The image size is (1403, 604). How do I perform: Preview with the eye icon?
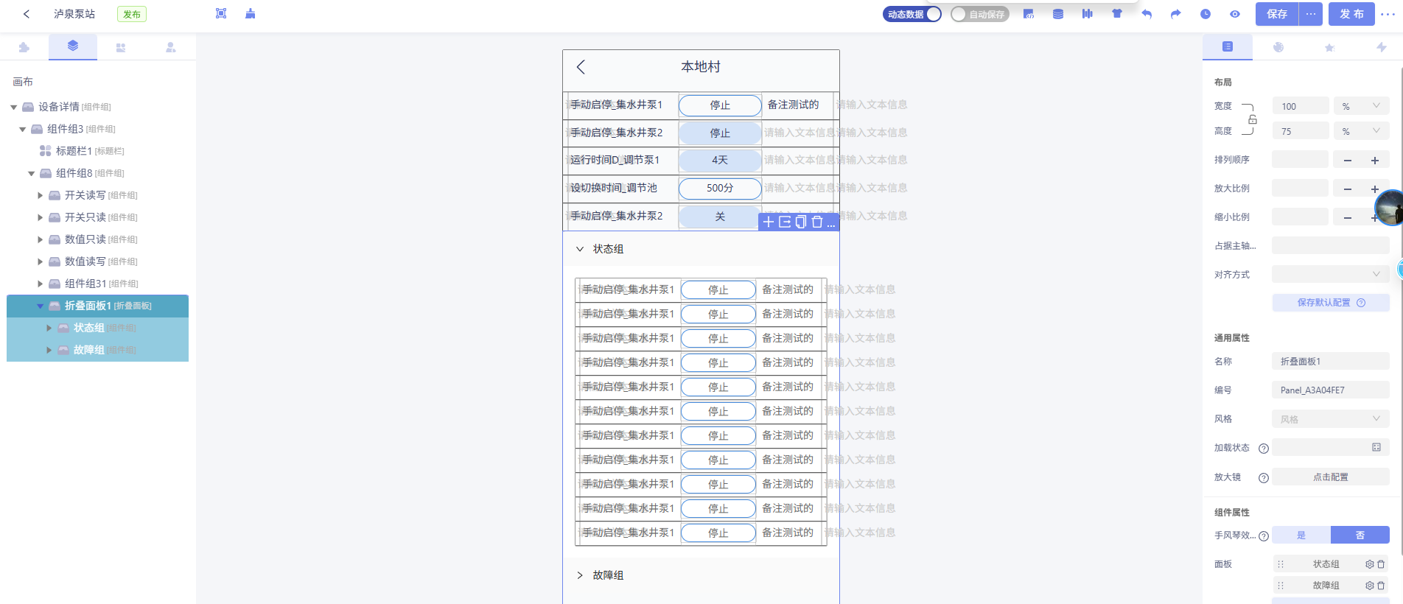(1235, 14)
